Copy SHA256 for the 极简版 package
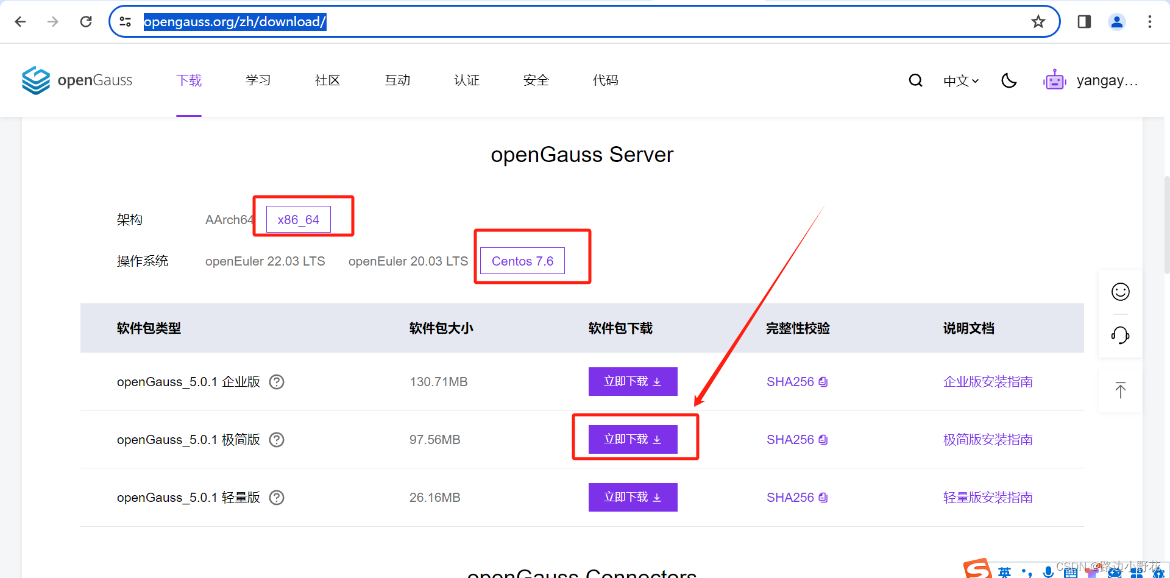The width and height of the screenshot is (1170, 578). click(823, 440)
